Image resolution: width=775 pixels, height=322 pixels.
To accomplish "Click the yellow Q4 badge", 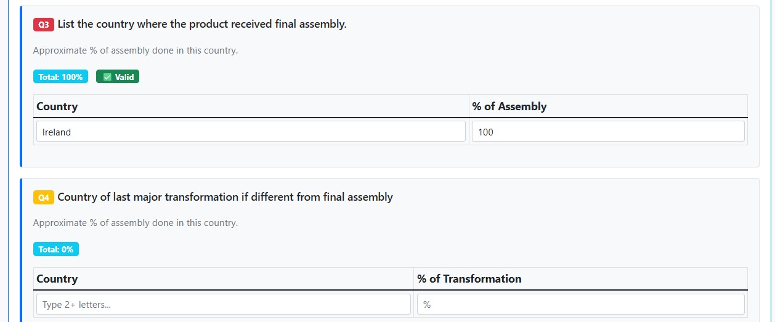I will [x=43, y=198].
